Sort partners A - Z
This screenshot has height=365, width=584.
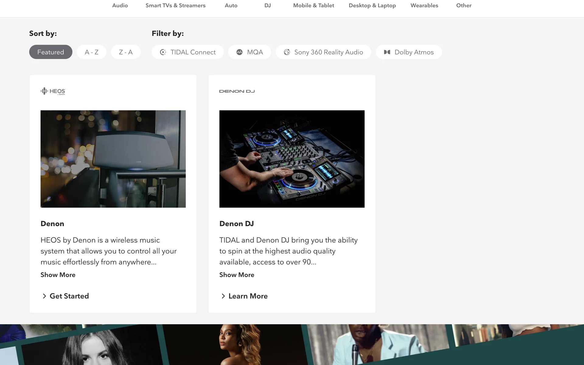92,52
